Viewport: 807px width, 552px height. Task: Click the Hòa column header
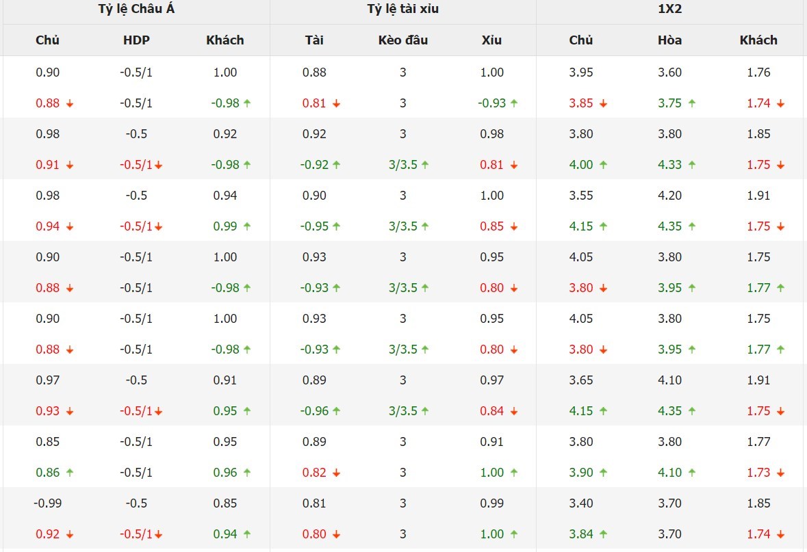point(669,40)
